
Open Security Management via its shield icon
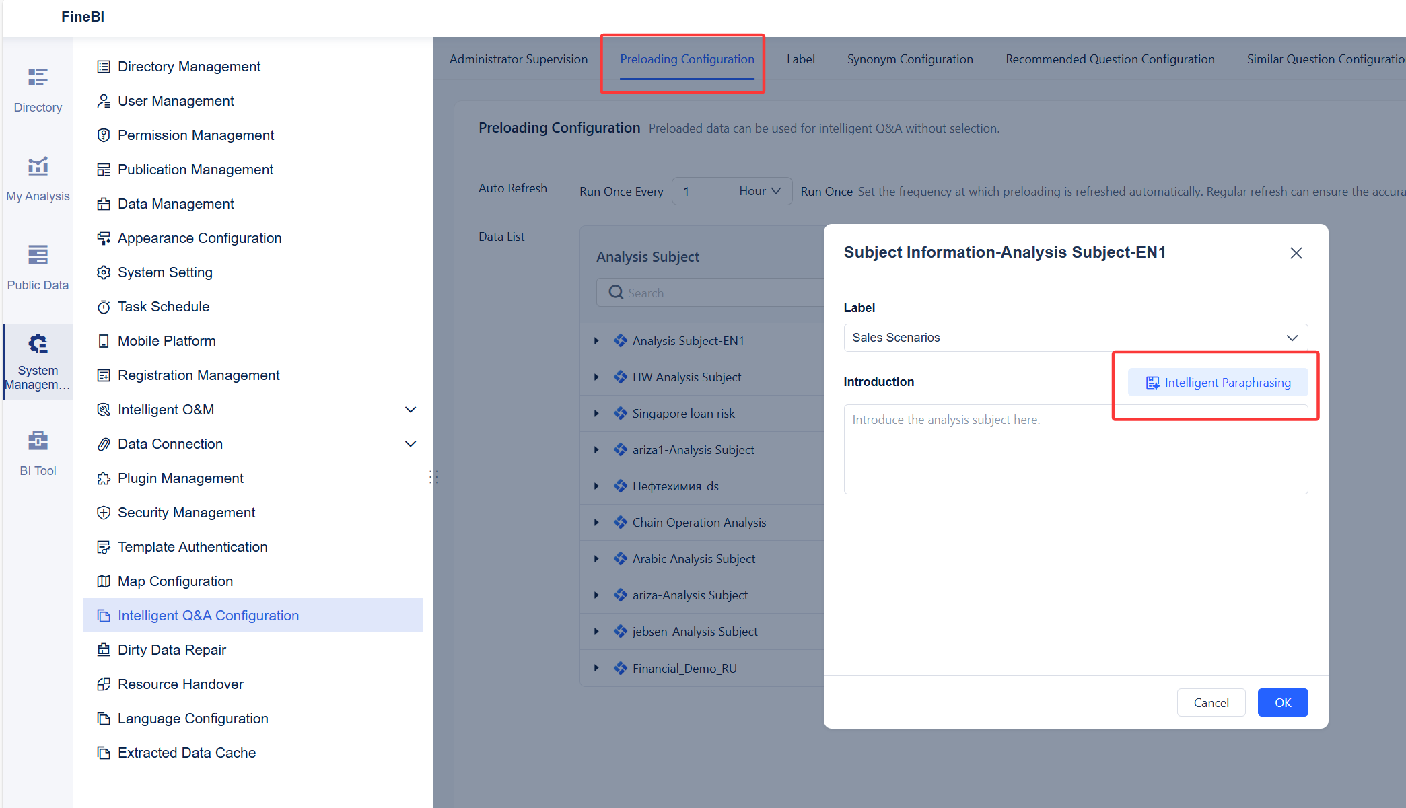coord(104,512)
